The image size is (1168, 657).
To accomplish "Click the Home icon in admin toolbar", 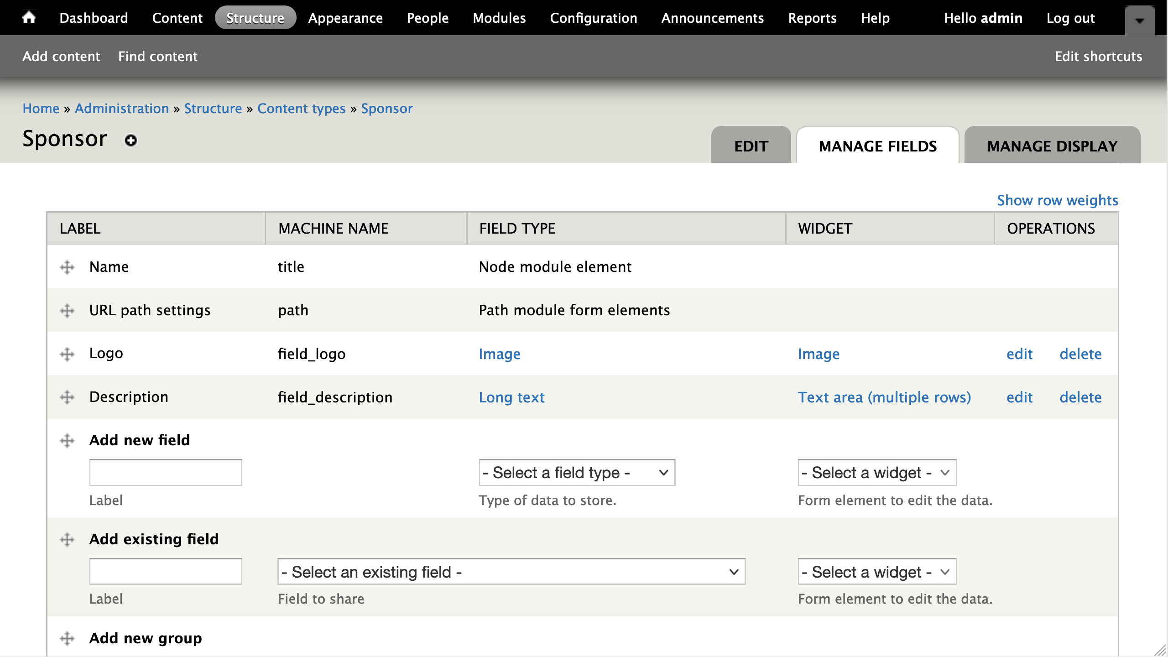I will (29, 17).
